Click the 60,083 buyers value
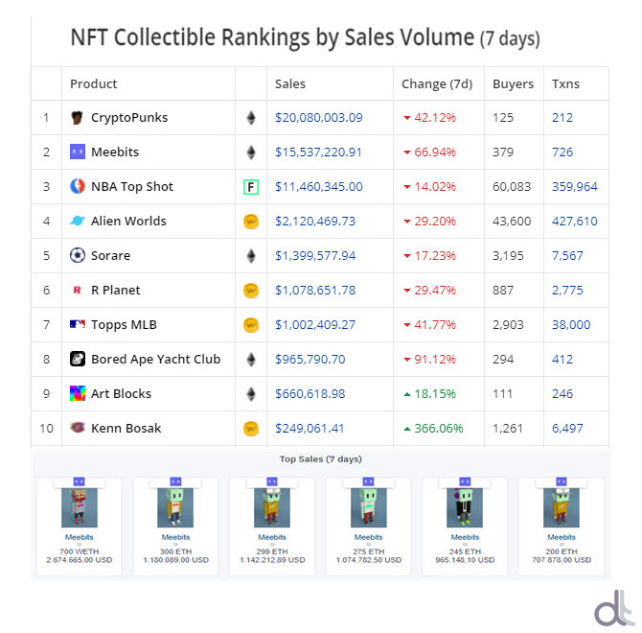Image resolution: width=642 pixels, height=633 pixels. click(512, 186)
